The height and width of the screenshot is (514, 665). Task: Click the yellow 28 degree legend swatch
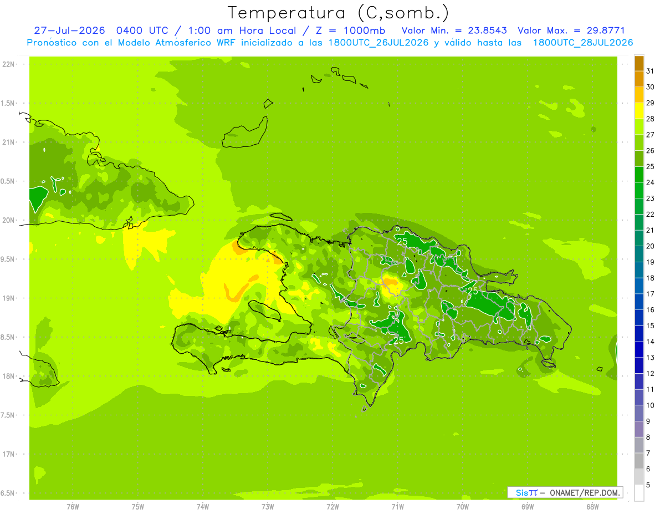point(639,111)
